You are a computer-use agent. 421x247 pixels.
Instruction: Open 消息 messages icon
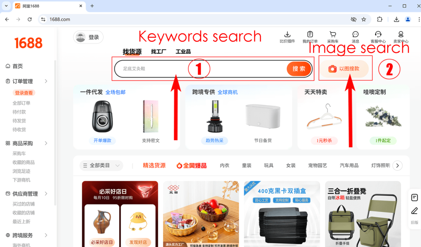(x=355, y=35)
